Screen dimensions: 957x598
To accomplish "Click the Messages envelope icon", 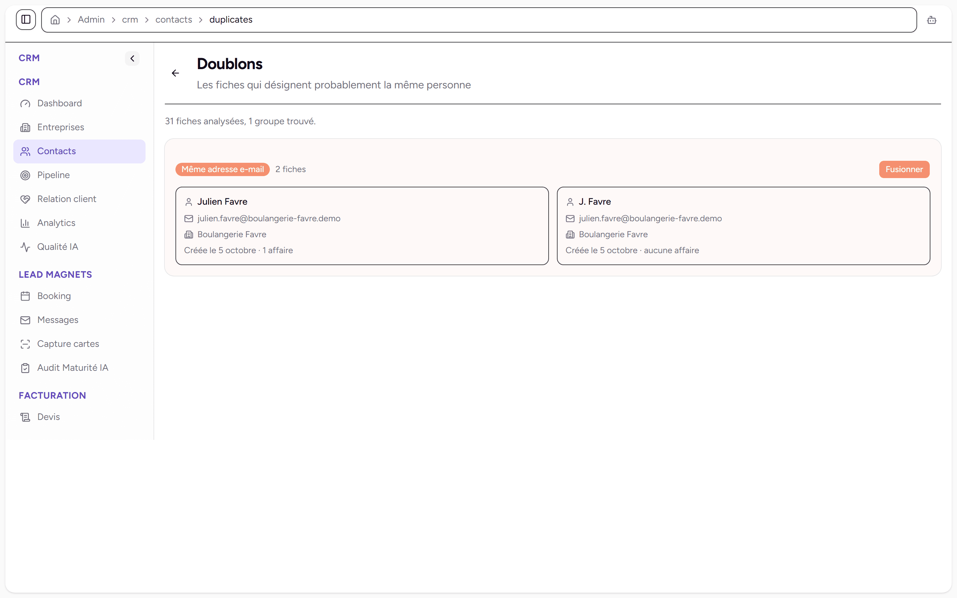I will (25, 320).
